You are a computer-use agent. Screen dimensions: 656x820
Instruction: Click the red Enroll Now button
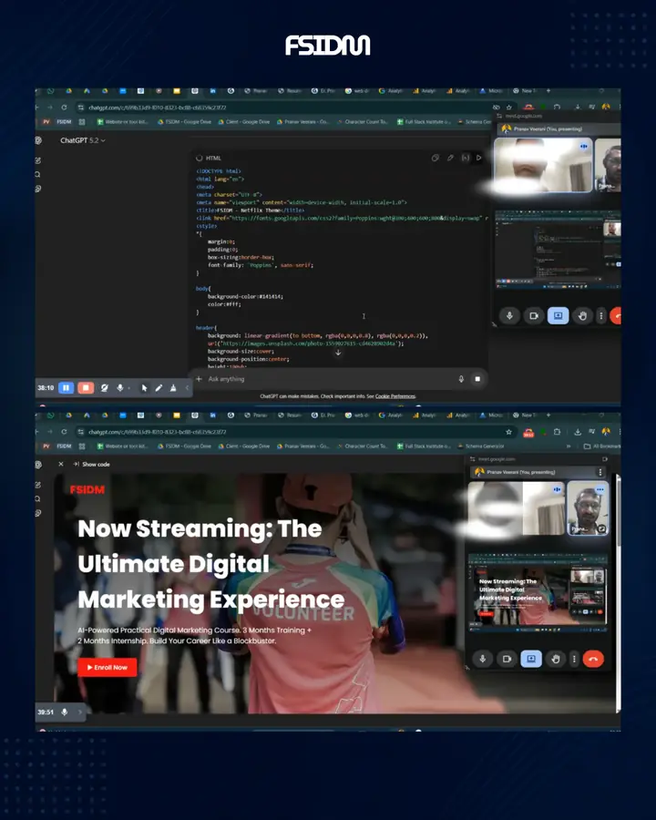[108, 667]
